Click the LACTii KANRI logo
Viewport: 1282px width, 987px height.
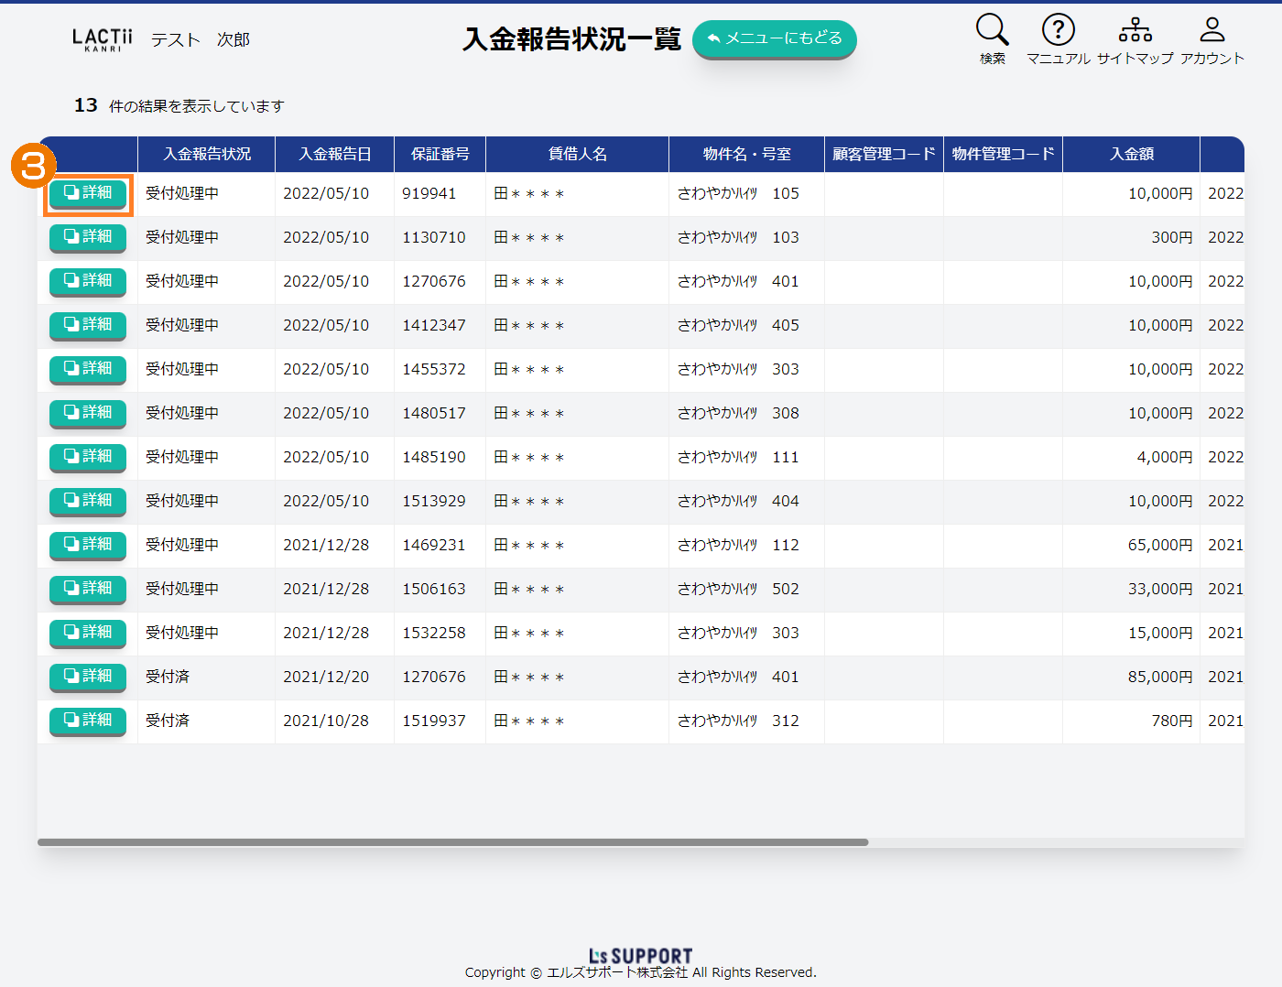103,39
